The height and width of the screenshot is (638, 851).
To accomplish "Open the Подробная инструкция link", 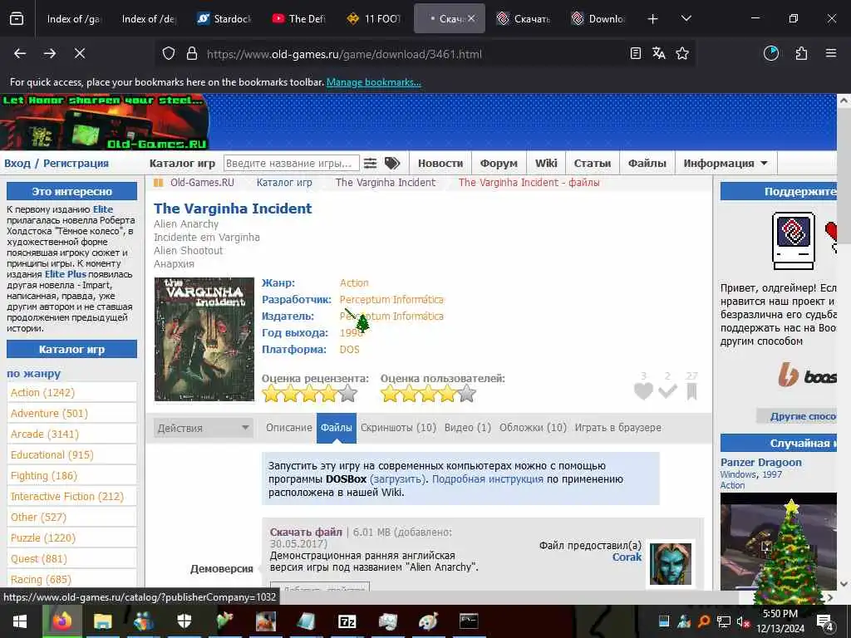I will (x=487, y=479).
